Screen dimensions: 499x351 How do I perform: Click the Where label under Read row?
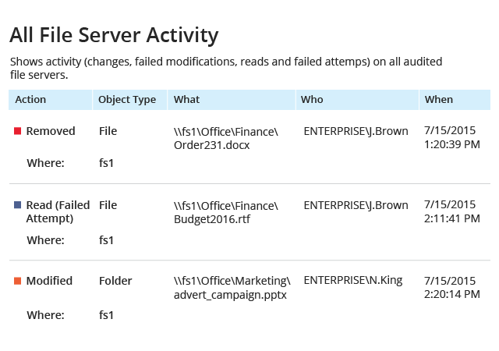(x=45, y=240)
